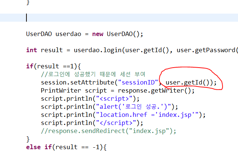Click the line containing alert('로그인 성공.')
The width and height of the screenshot is (238, 151).
point(109,107)
